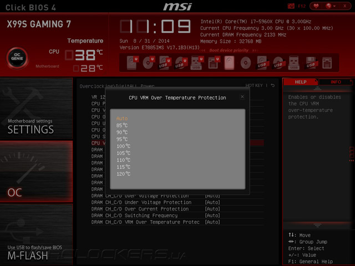The height and width of the screenshot is (266, 355).
Task: Select the UEFI optical disc boot device icon
Action: point(149,63)
